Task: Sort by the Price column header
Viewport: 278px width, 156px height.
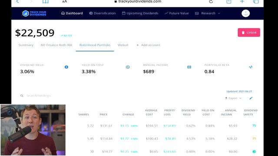Action: tap(103, 114)
